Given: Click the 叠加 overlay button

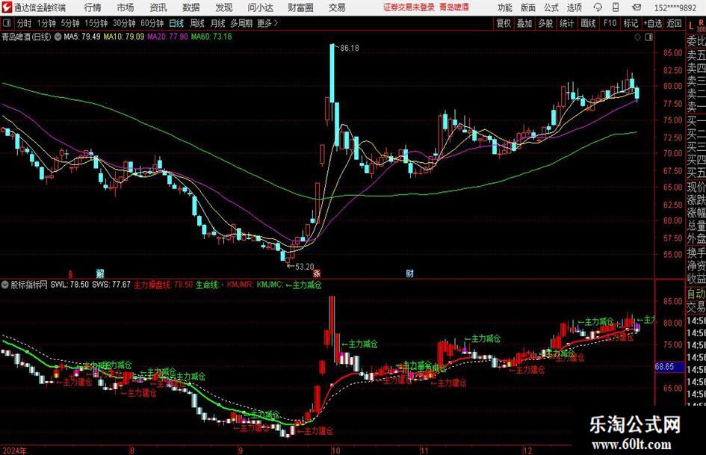Looking at the screenshot, I should coord(524,23).
